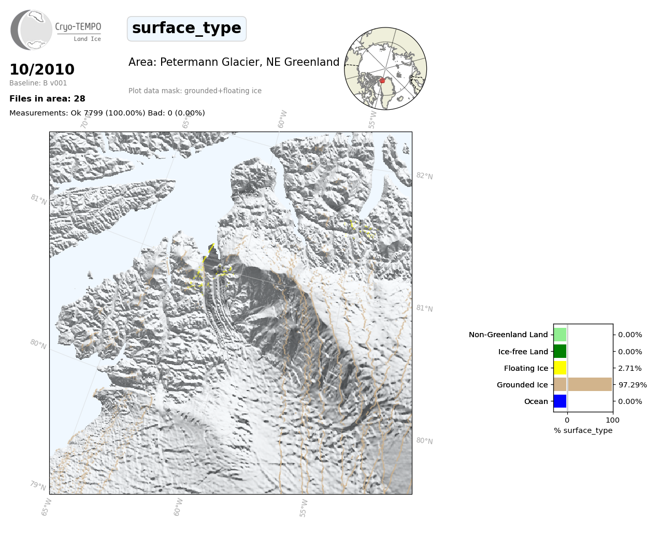Image resolution: width=659 pixels, height=549 pixels.
Task: Click the 2.71% percentage value
Action: [629, 368]
